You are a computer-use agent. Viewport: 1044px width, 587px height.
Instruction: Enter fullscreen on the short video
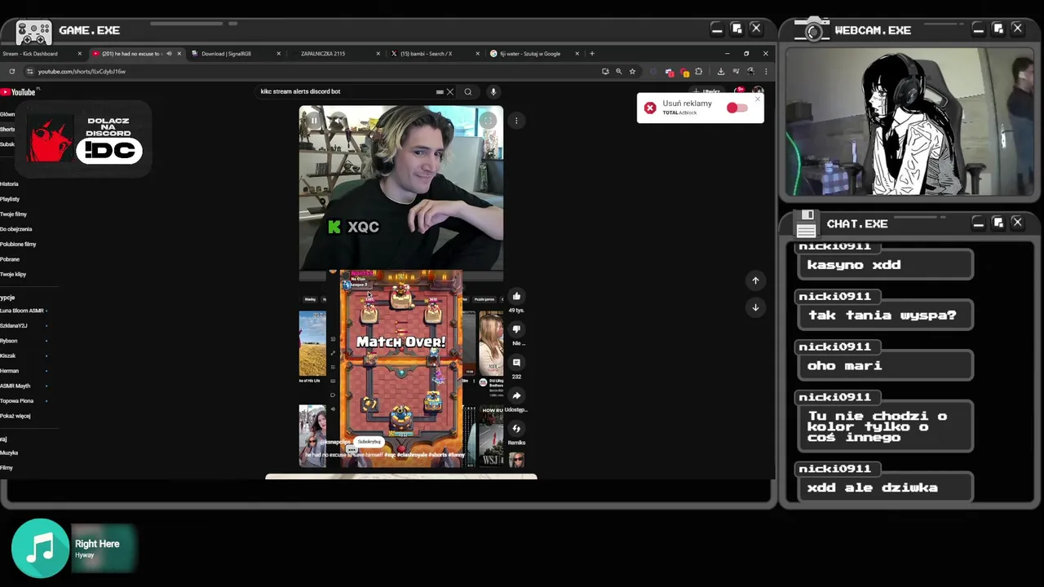click(x=488, y=121)
